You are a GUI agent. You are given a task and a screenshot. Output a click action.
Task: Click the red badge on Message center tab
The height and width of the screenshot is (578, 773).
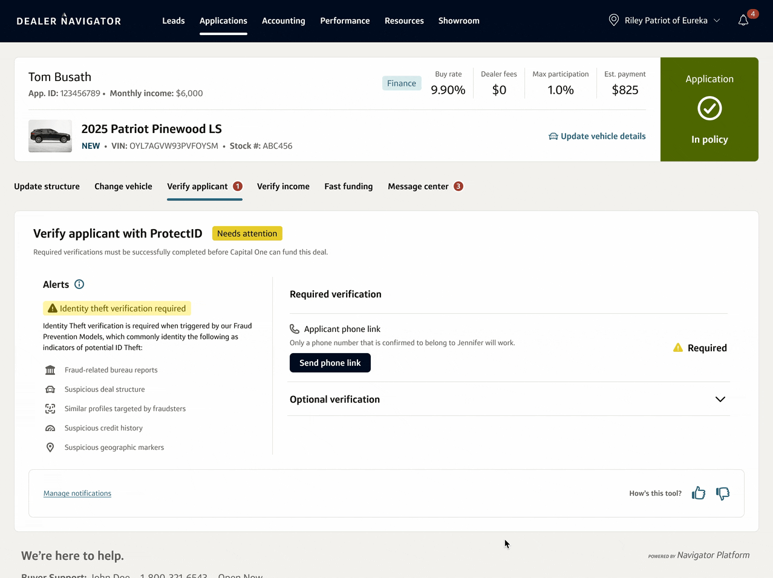pyautogui.click(x=458, y=186)
